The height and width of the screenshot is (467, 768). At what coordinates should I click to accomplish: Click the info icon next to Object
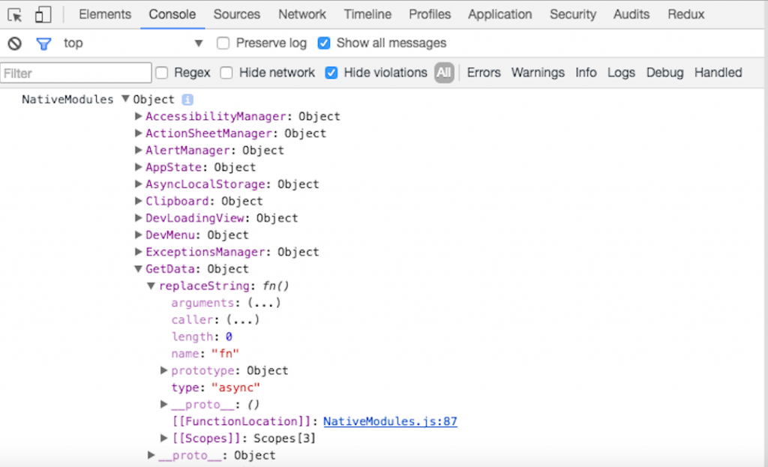pos(187,99)
